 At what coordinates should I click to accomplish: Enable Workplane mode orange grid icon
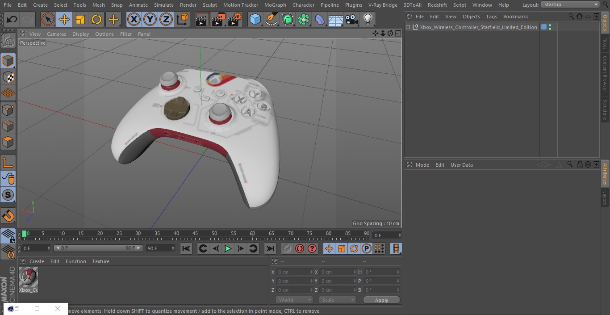click(x=8, y=93)
